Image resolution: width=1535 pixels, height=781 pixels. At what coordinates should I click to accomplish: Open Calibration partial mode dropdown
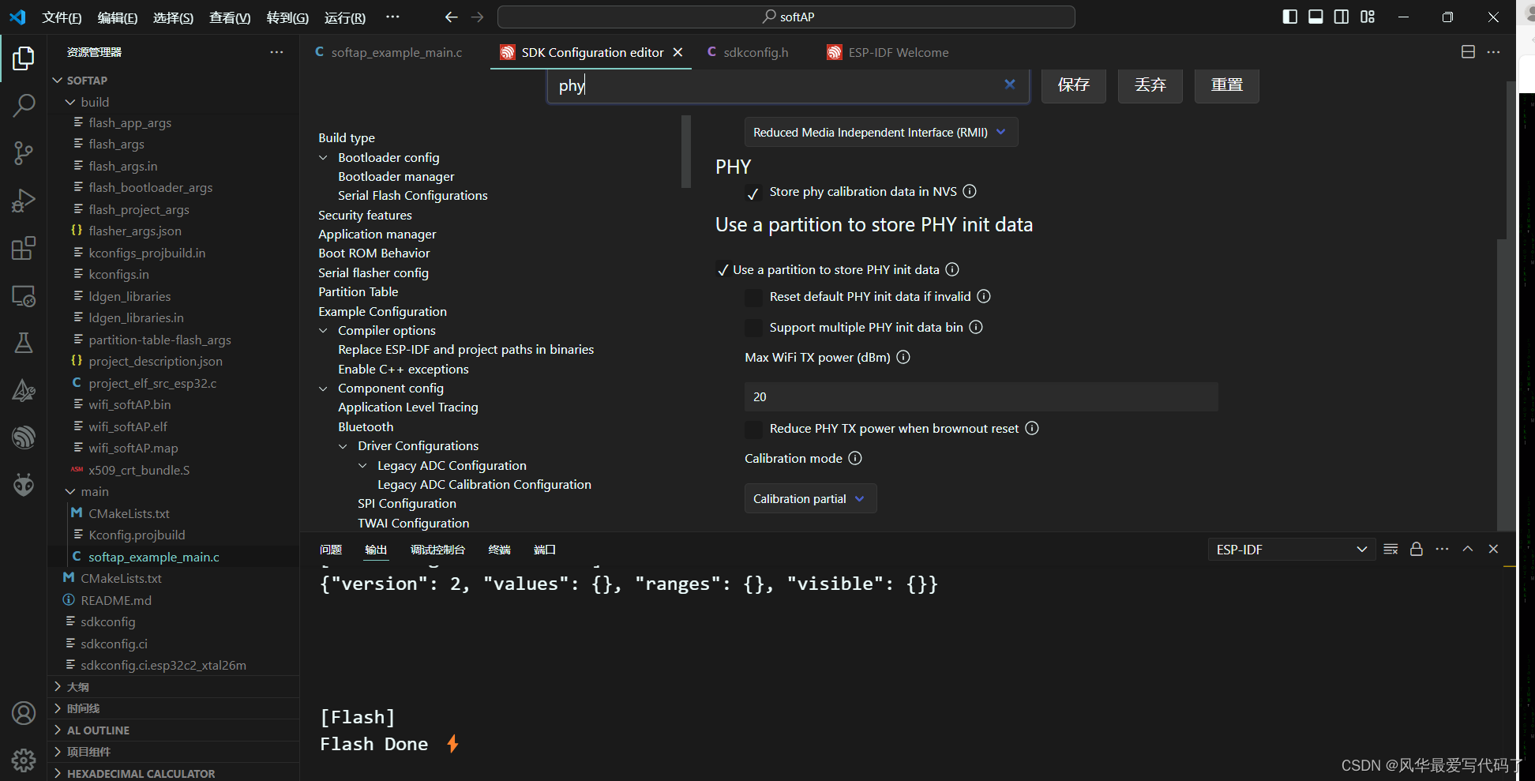click(x=810, y=498)
